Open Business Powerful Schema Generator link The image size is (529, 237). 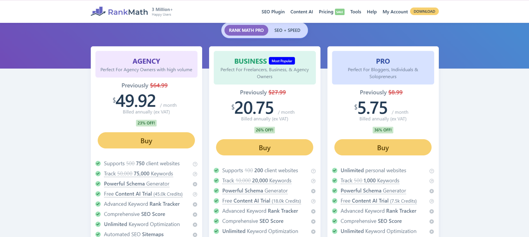(255, 191)
